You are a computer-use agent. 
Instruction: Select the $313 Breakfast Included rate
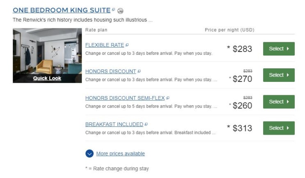pyautogui.click(x=279, y=128)
